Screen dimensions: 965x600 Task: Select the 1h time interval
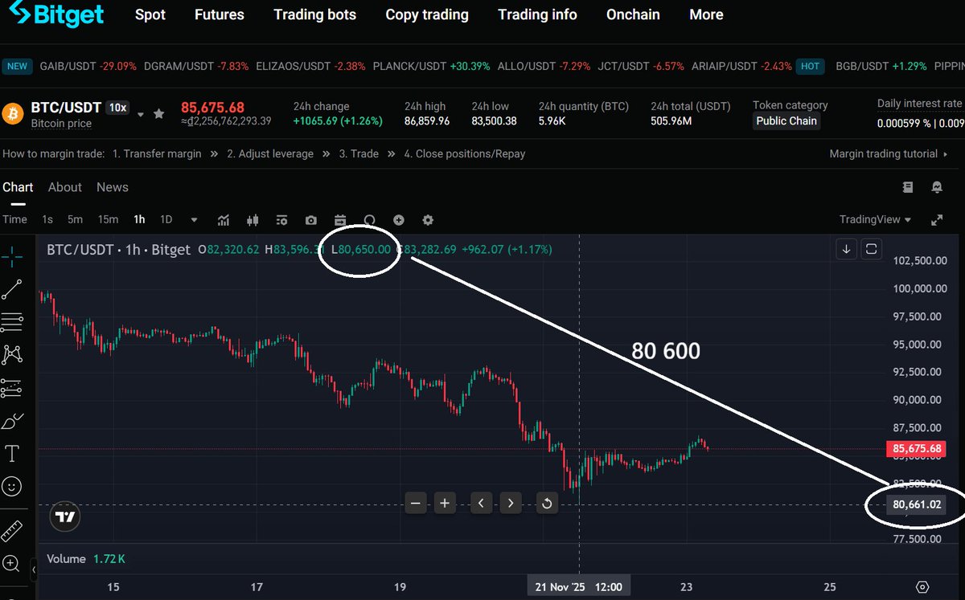(139, 219)
